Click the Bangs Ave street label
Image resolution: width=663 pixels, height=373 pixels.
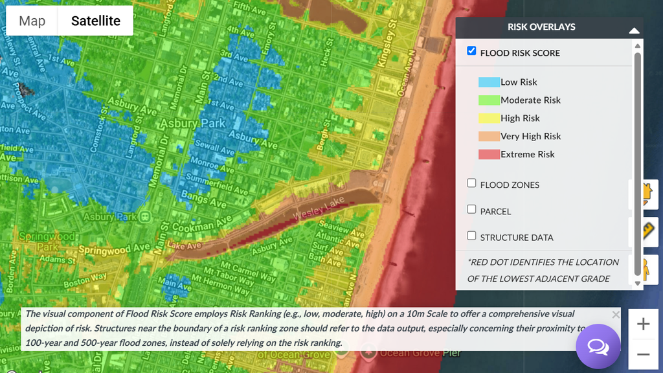tap(204, 199)
